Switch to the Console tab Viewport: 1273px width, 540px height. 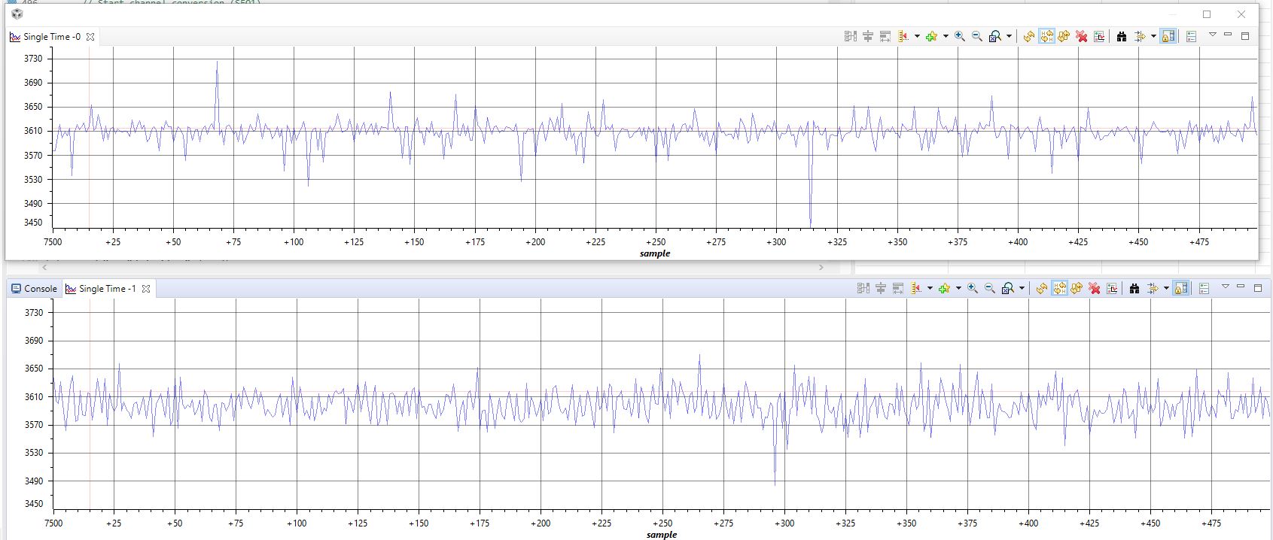[34, 288]
